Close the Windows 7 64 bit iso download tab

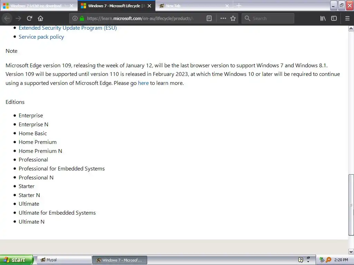pyautogui.click(x=71, y=6)
